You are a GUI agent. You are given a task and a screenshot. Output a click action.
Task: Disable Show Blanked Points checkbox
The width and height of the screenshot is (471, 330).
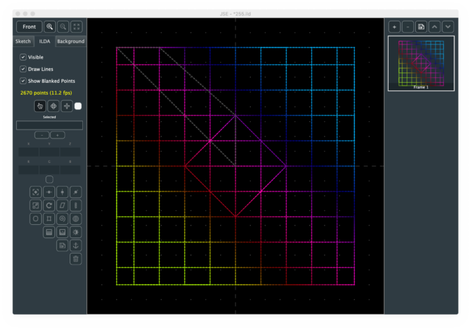click(23, 81)
